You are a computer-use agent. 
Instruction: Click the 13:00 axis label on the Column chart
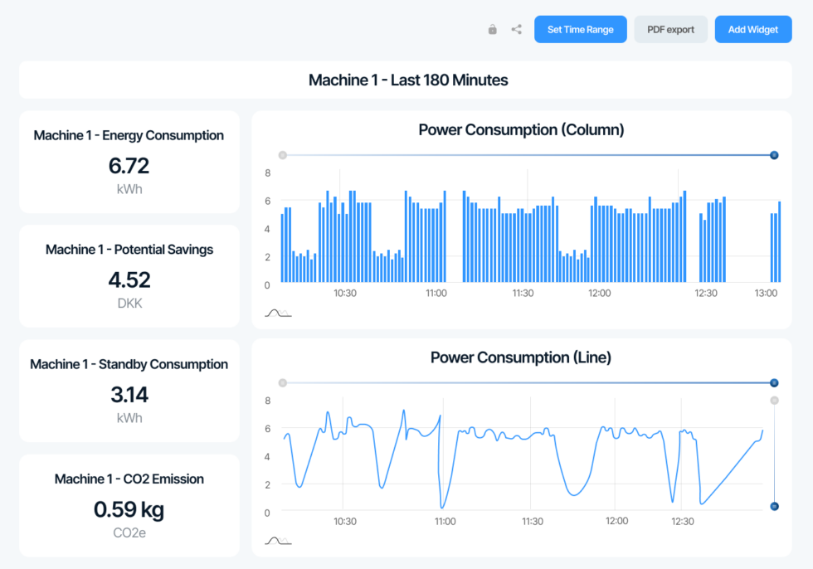[767, 293]
